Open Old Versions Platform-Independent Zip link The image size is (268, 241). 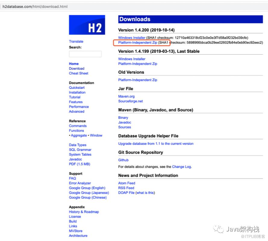pos(138,80)
